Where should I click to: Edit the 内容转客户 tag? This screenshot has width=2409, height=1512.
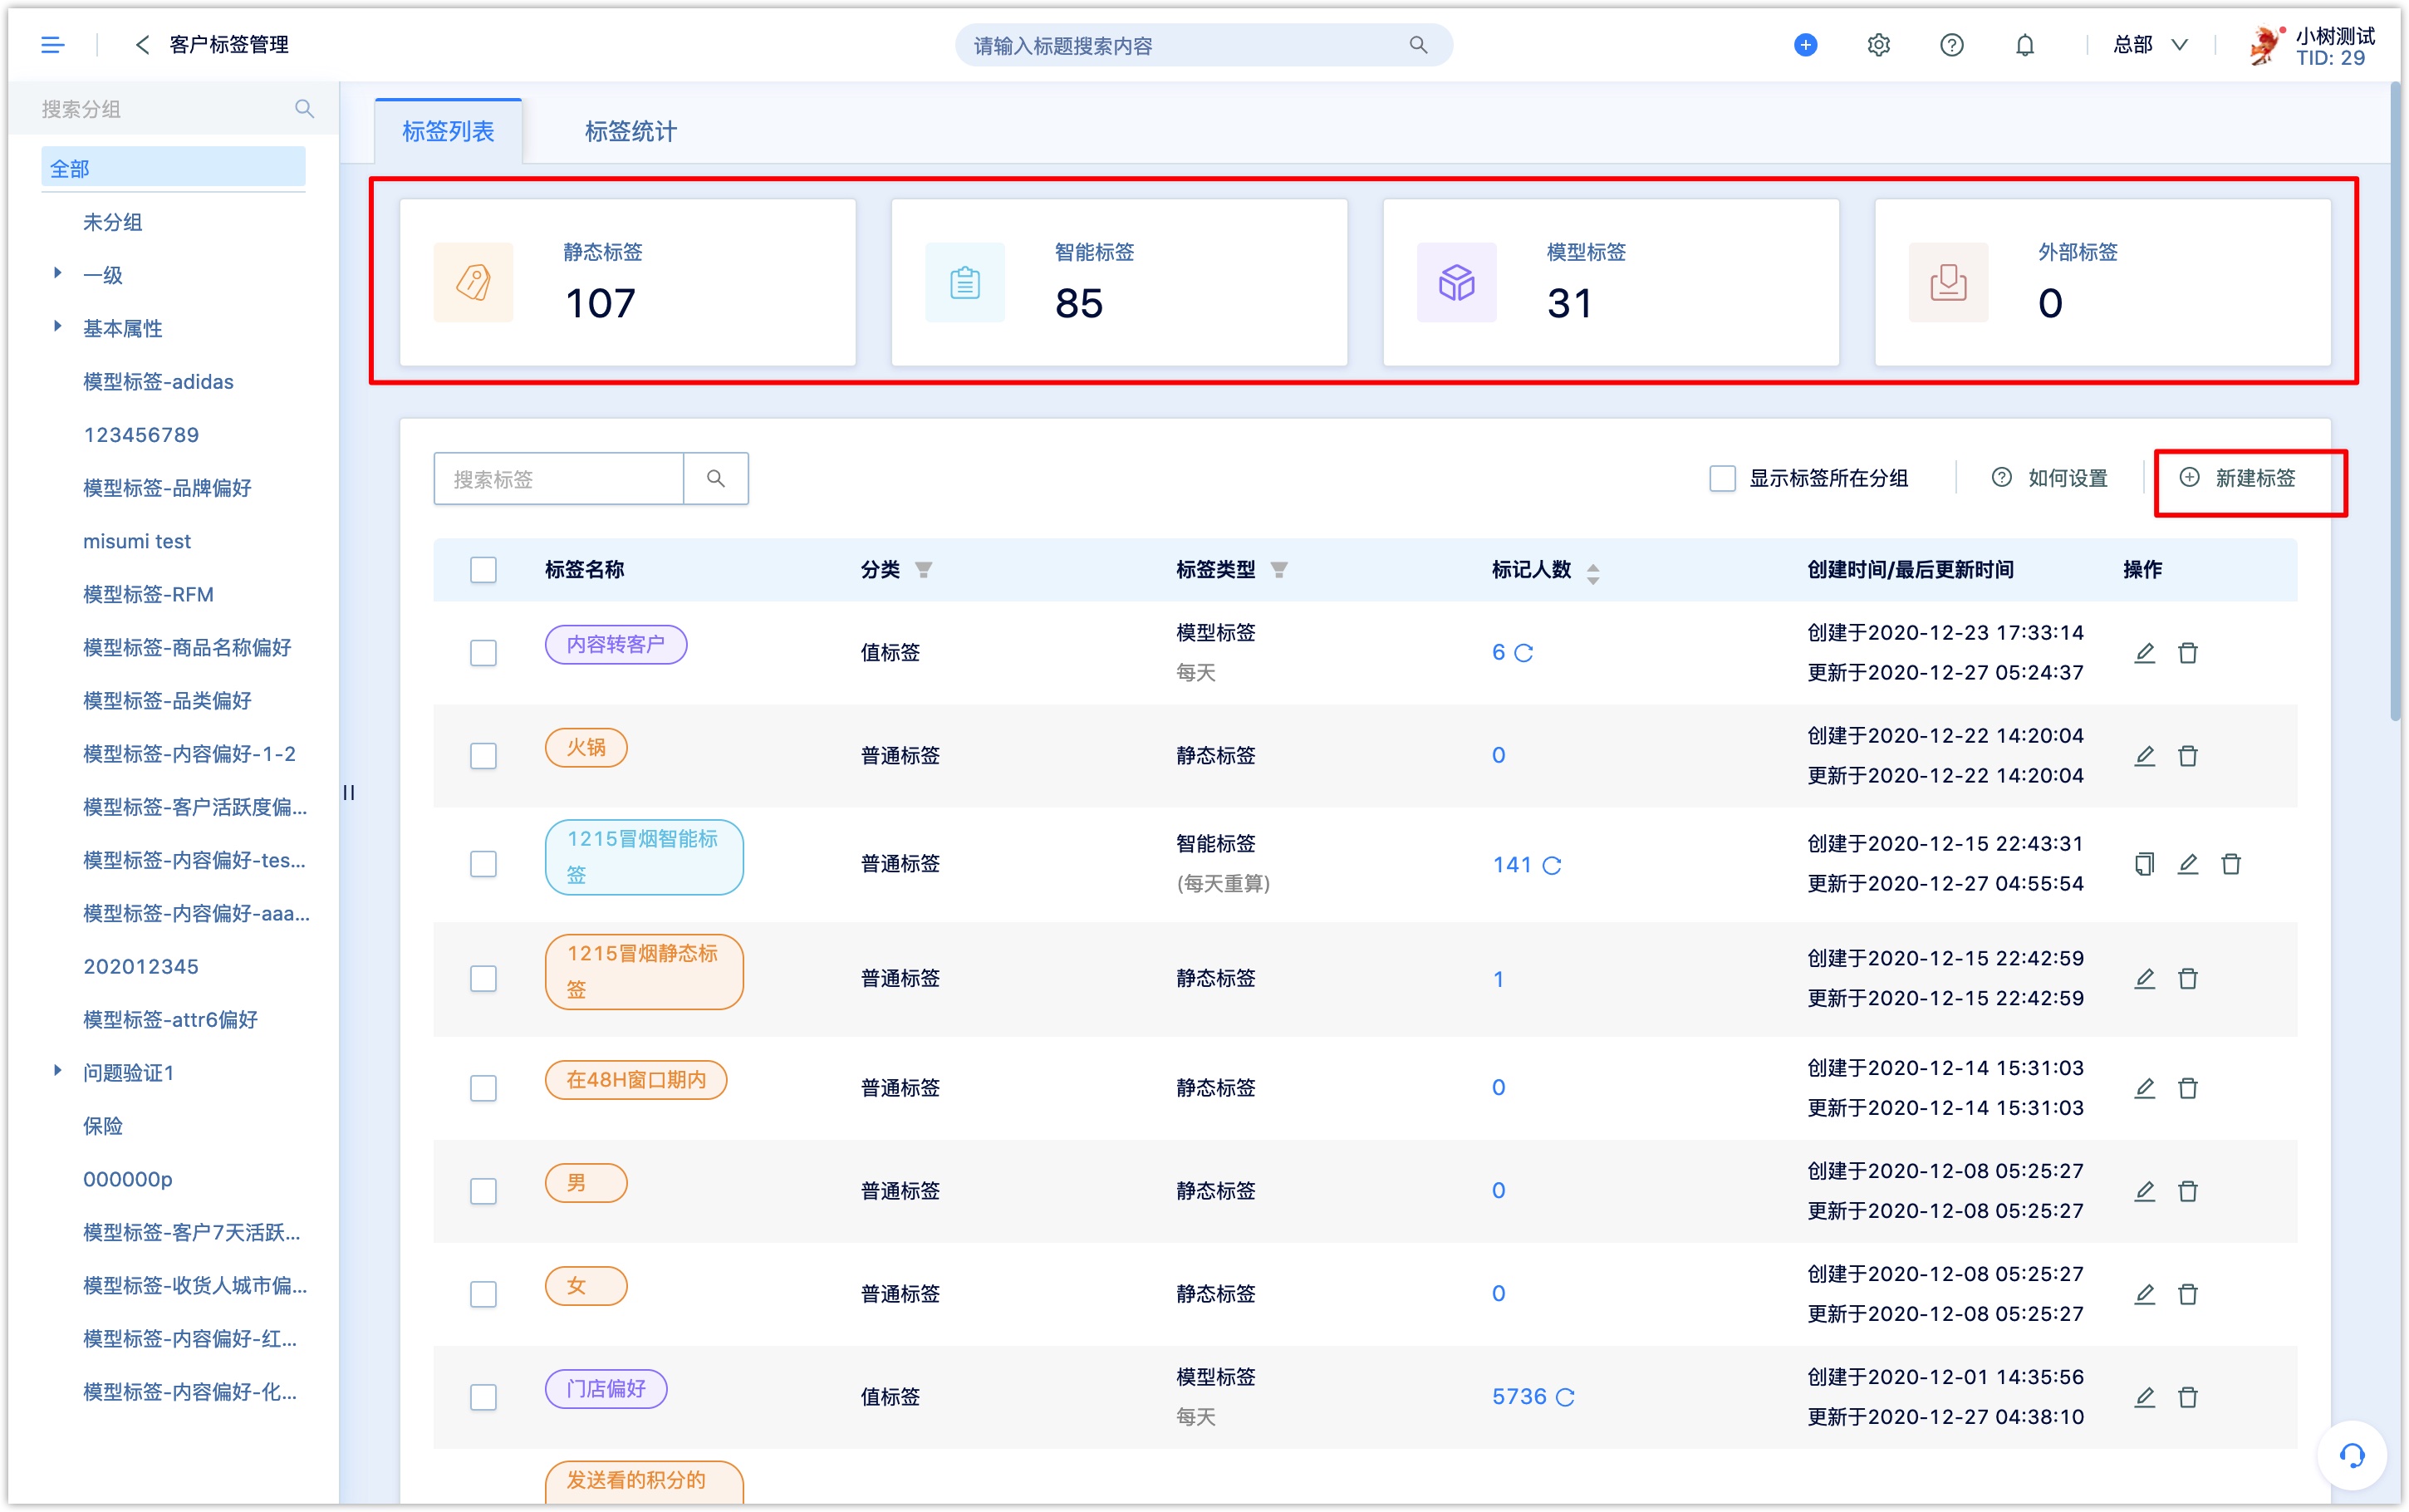2144,653
